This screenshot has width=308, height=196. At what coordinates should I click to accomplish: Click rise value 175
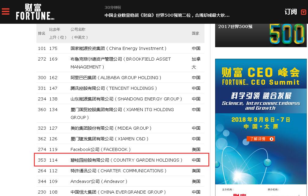(53, 48)
